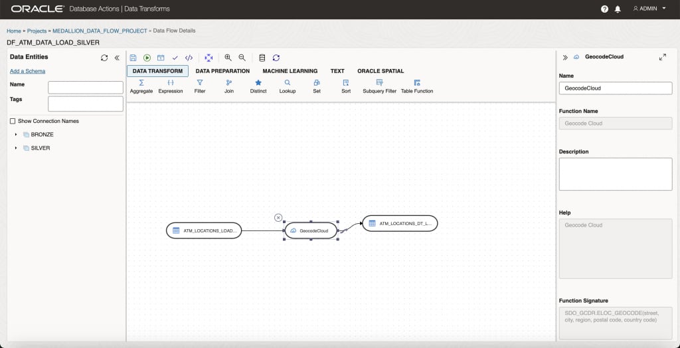The image size is (680, 348).
Task: Click the database cylinder icon in the toolbar
Action: (262, 58)
